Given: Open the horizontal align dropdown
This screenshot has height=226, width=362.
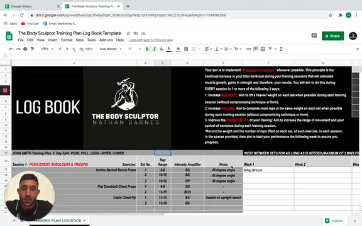Looking at the screenshot, I should point(208,49).
